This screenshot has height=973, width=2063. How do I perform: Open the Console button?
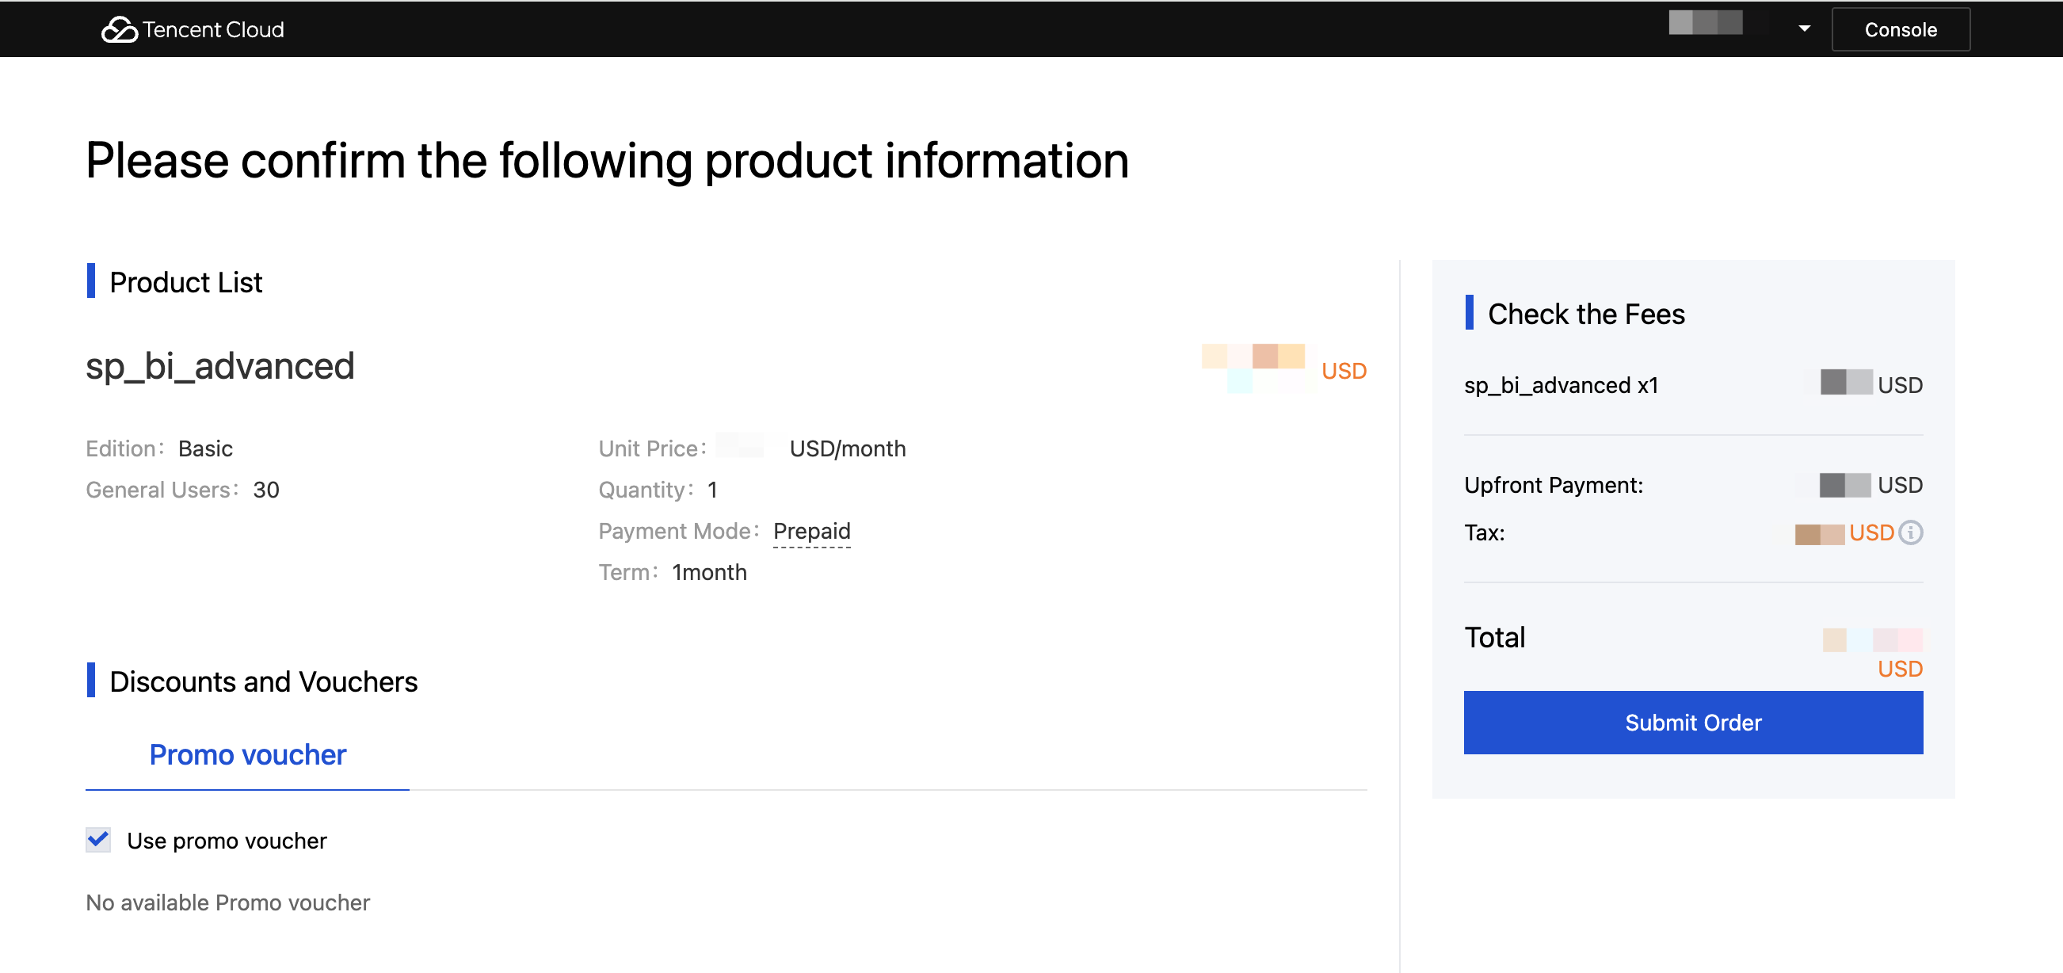pos(1900,29)
